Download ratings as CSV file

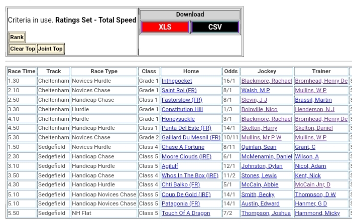tap(215, 27)
